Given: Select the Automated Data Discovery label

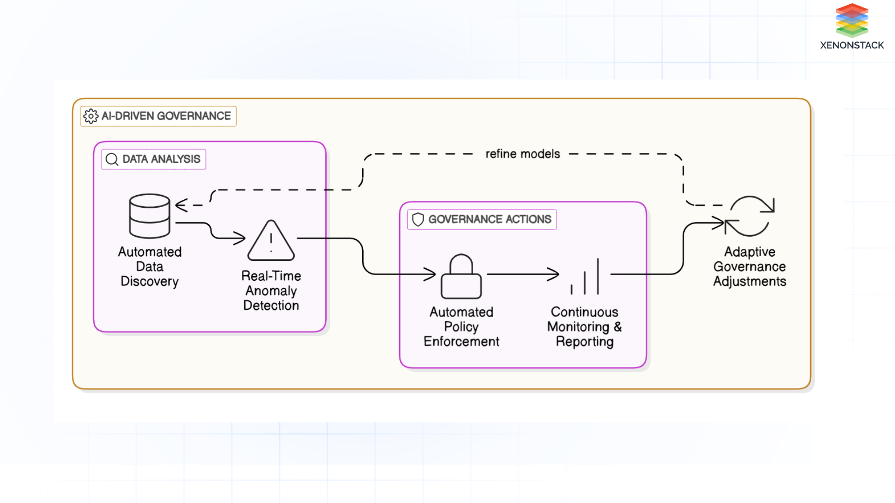Looking at the screenshot, I should click(150, 266).
